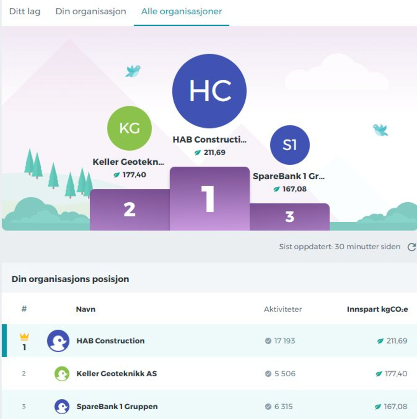417x419 pixels.
Task: Click the Keller Geoteknikk AS green bird avatar
Action: (x=62, y=373)
